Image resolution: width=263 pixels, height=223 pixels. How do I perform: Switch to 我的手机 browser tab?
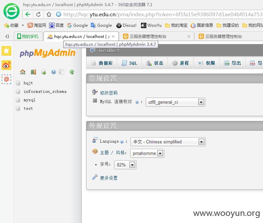coord(28,36)
